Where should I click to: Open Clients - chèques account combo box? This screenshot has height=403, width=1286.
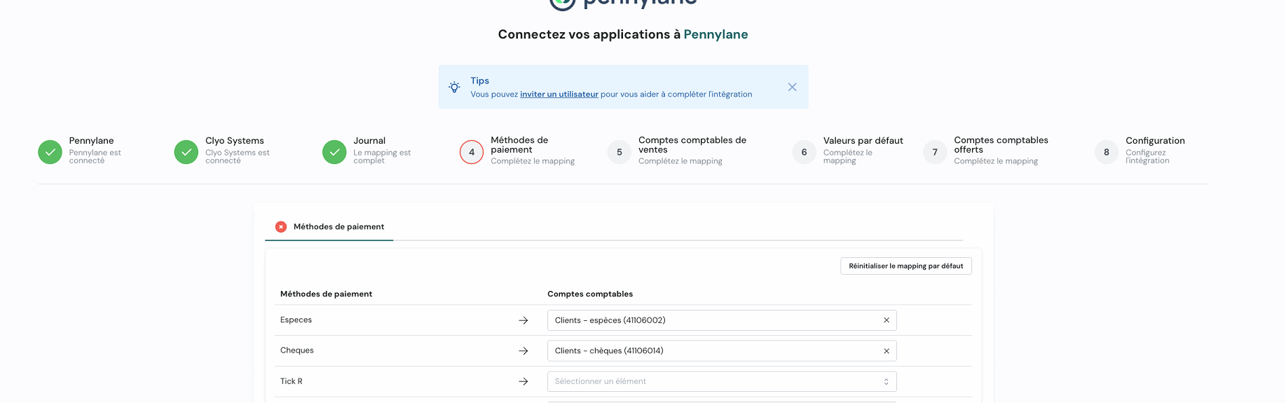tap(711, 351)
